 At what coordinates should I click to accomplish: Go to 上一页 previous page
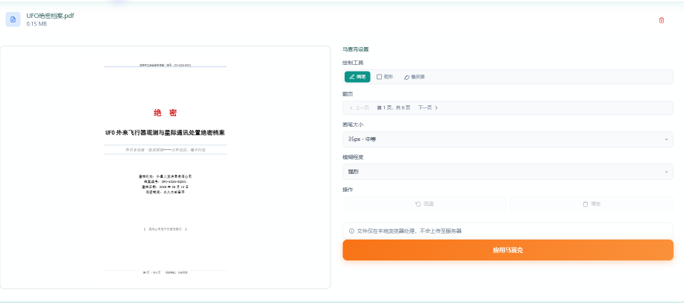[x=360, y=107]
